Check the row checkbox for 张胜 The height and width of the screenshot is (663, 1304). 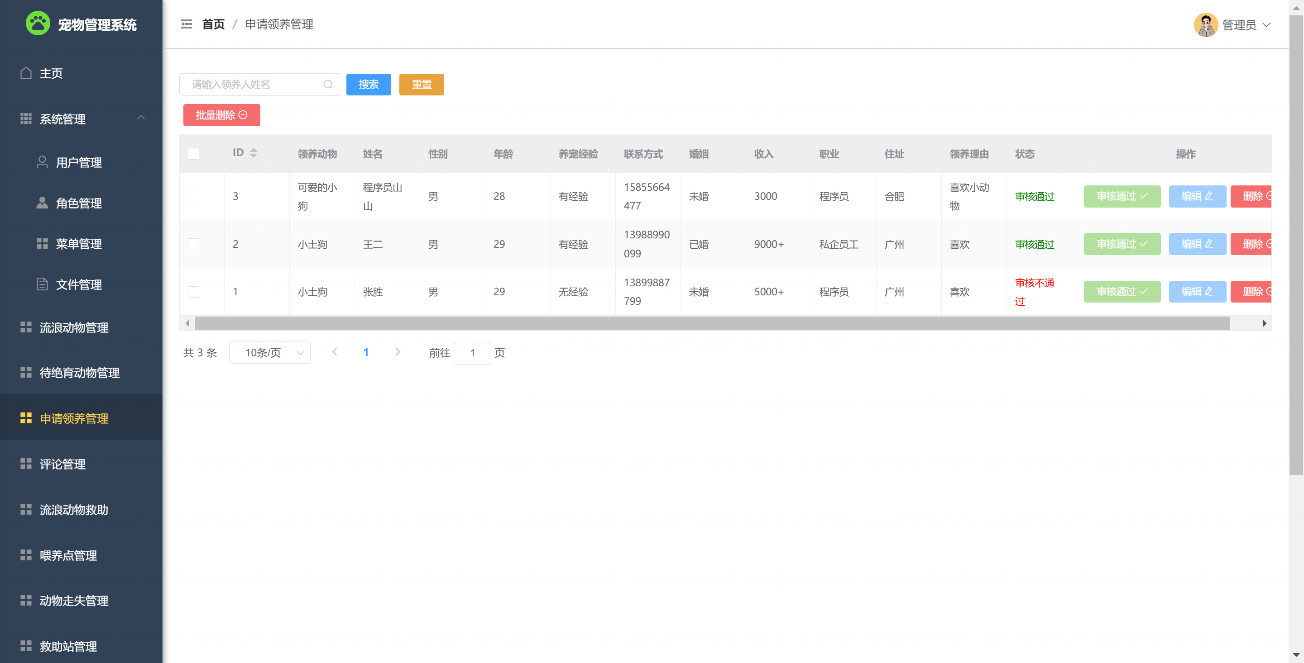pos(193,292)
